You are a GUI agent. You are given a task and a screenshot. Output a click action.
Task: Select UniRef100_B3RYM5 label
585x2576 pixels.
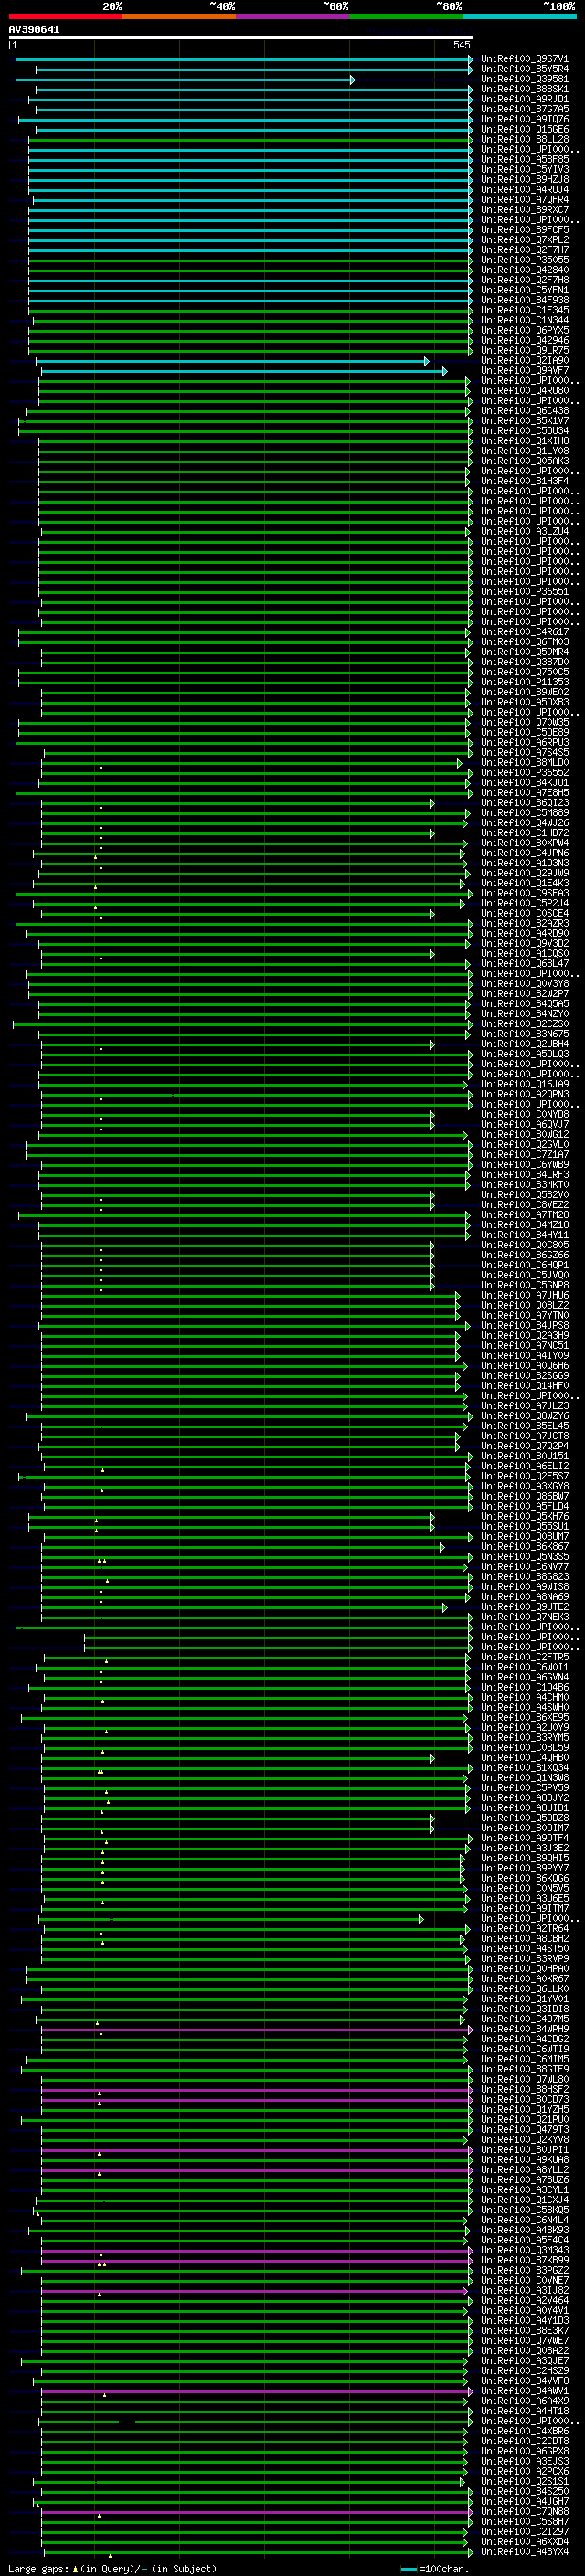click(x=524, y=1737)
